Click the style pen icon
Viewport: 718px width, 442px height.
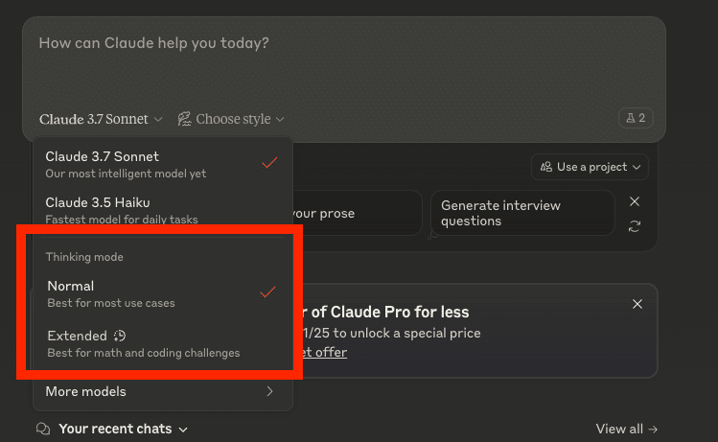[185, 120]
